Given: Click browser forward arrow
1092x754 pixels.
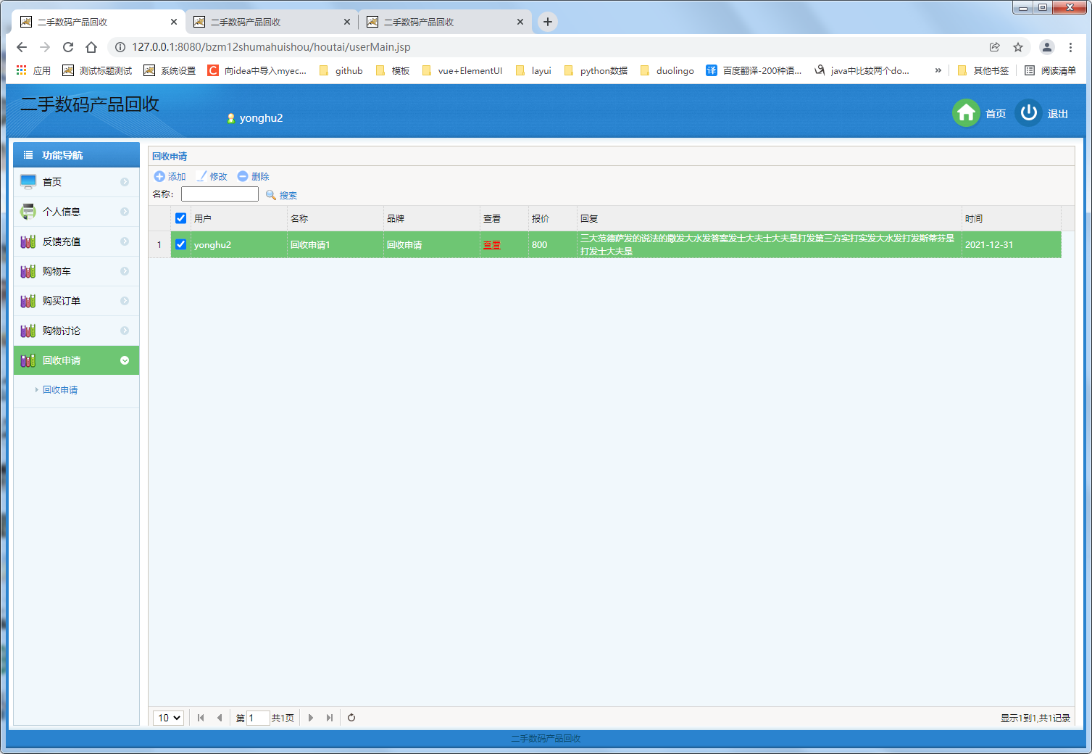Looking at the screenshot, I should 45,47.
